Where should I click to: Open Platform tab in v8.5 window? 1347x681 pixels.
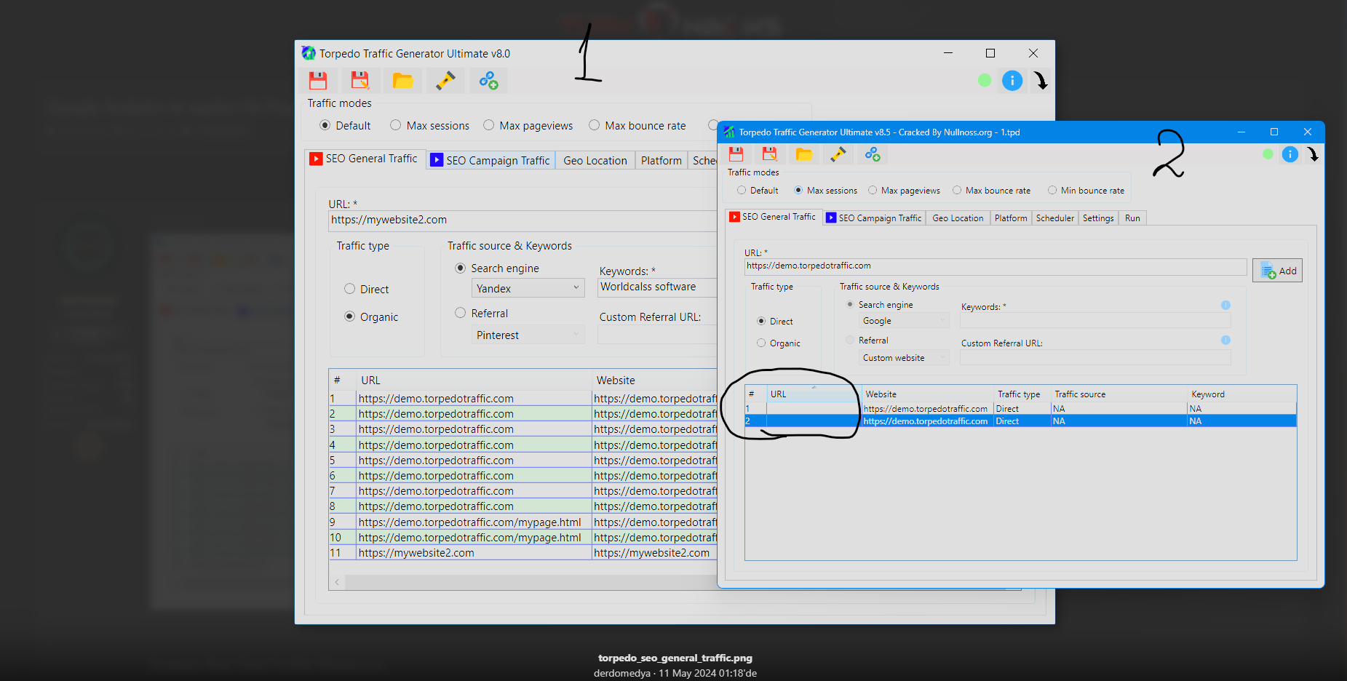pyautogui.click(x=1011, y=218)
